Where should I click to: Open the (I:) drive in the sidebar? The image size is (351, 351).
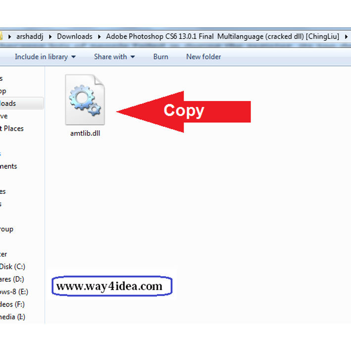[12, 317]
